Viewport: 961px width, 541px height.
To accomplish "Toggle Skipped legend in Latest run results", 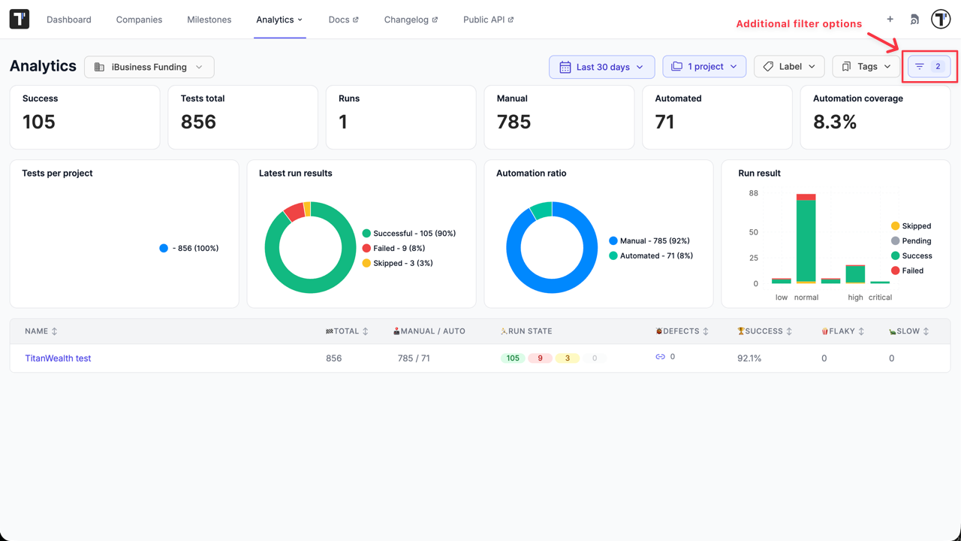I will (398, 263).
